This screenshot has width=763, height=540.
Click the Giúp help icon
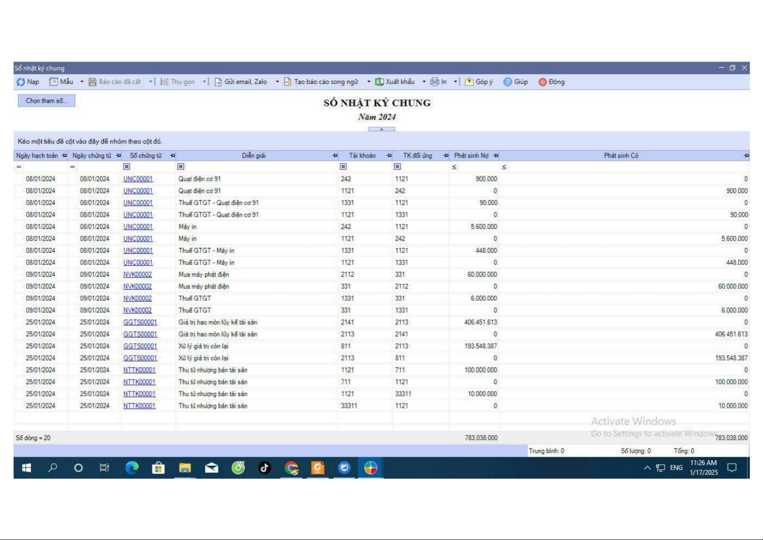pyautogui.click(x=508, y=82)
